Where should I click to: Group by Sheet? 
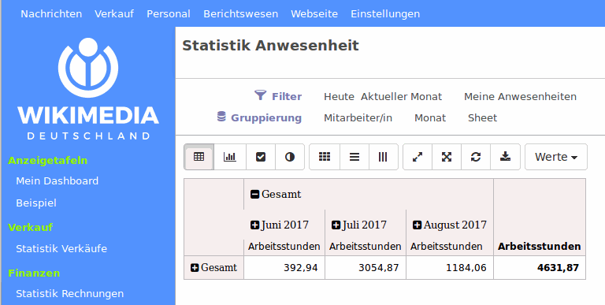click(x=483, y=117)
